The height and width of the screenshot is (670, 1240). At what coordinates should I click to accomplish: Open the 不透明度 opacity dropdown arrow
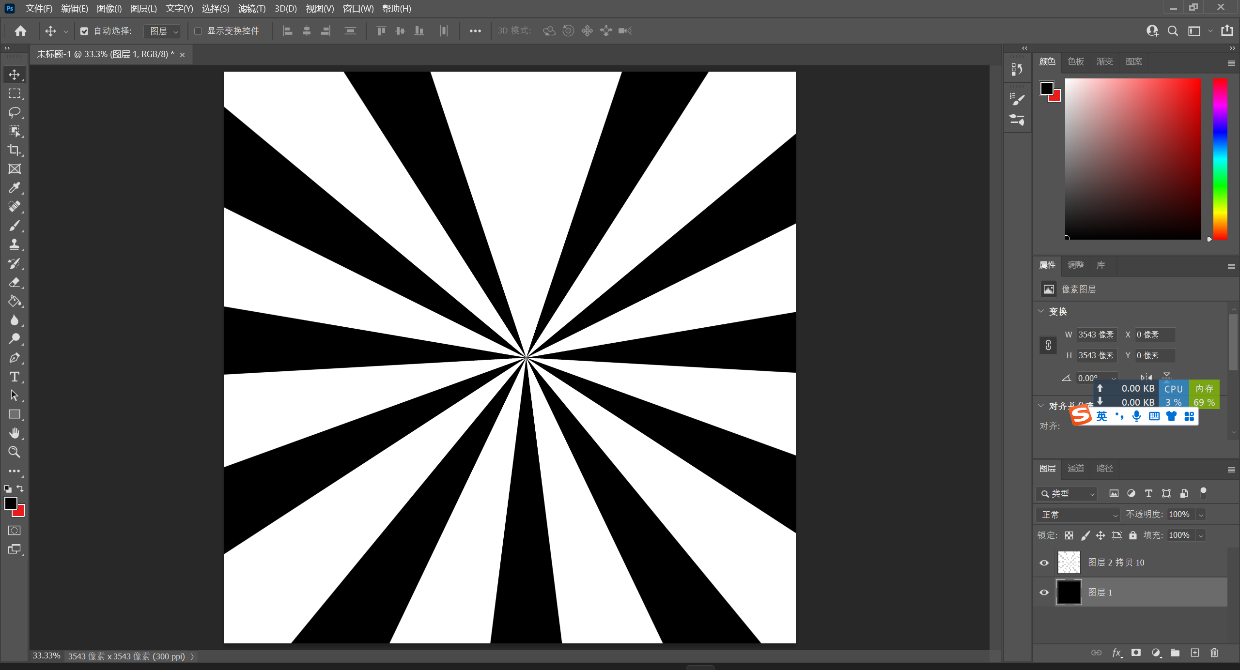[1201, 515]
